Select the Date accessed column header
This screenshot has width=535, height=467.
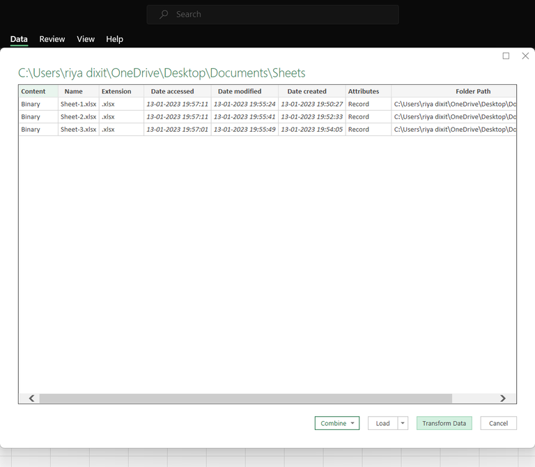point(178,91)
